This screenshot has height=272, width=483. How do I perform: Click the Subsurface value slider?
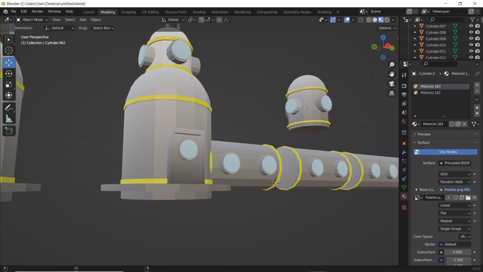click(457, 252)
